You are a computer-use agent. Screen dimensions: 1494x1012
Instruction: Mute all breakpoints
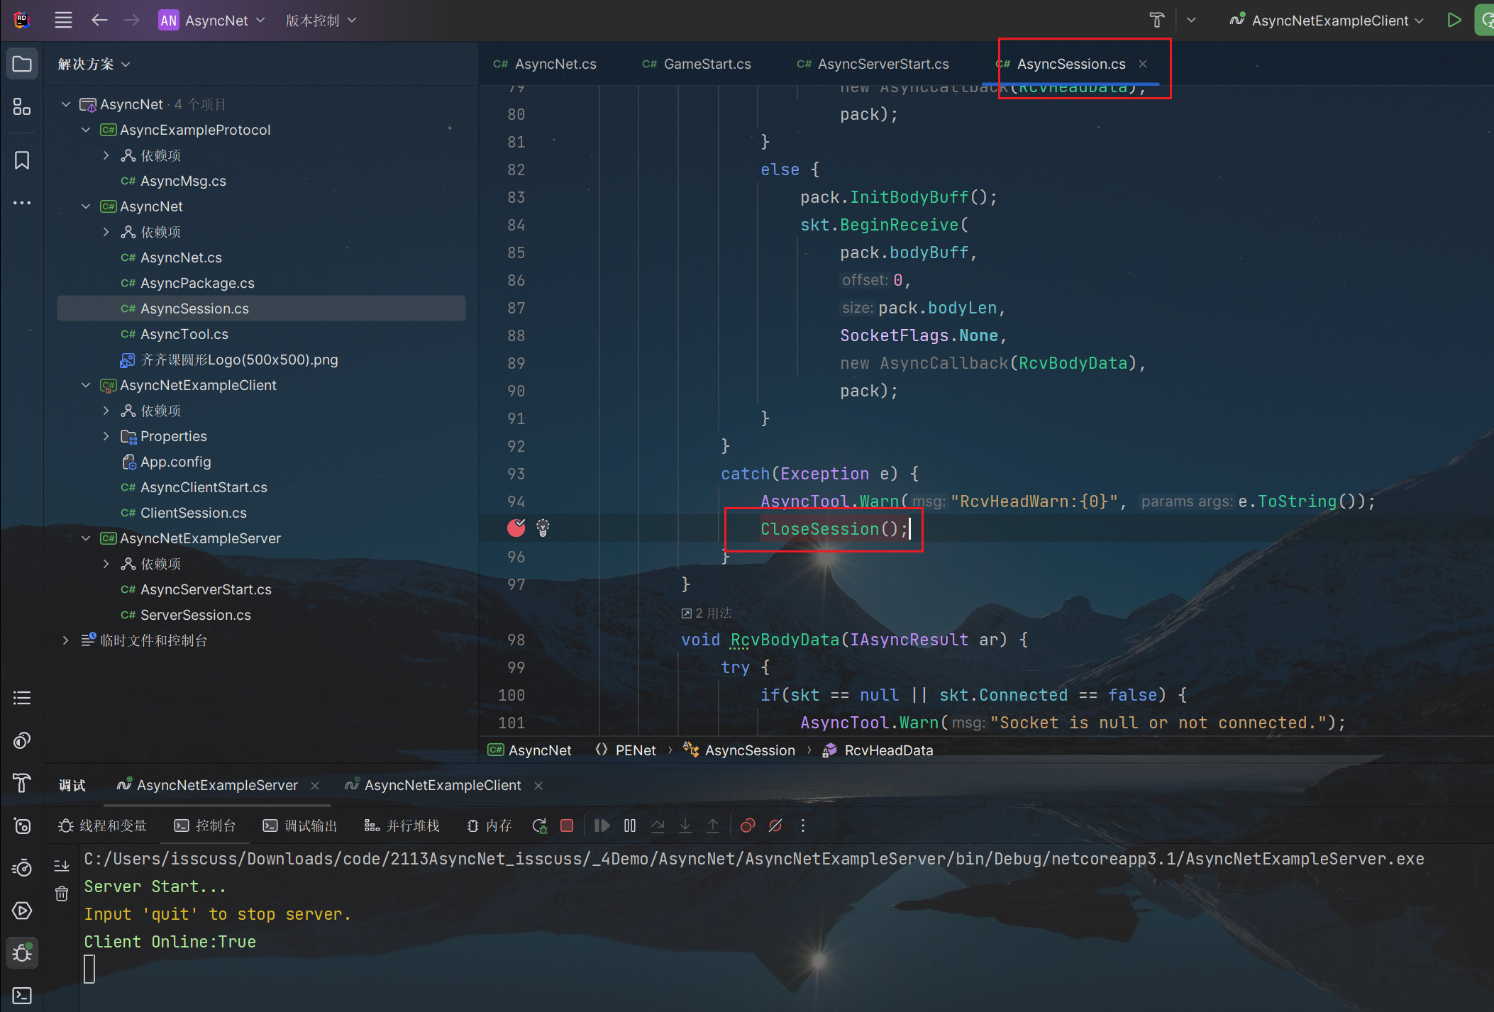(775, 825)
